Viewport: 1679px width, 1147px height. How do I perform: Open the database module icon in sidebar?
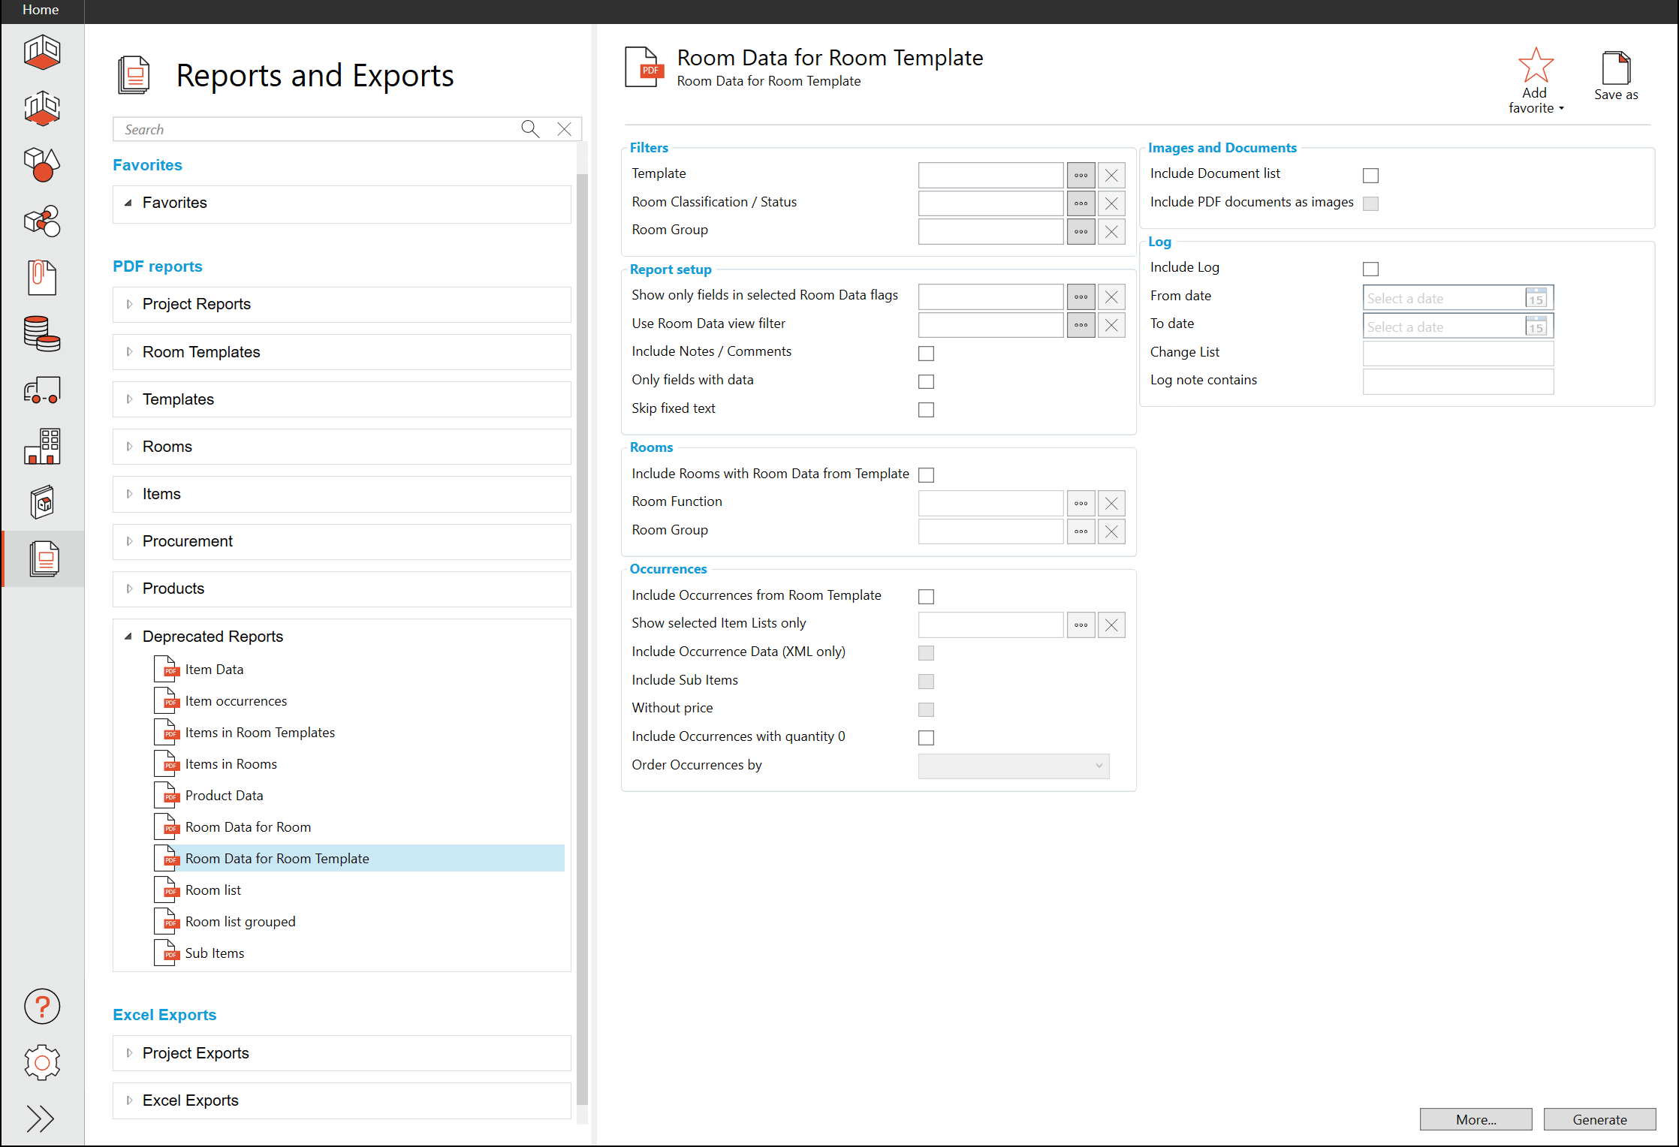point(42,334)
